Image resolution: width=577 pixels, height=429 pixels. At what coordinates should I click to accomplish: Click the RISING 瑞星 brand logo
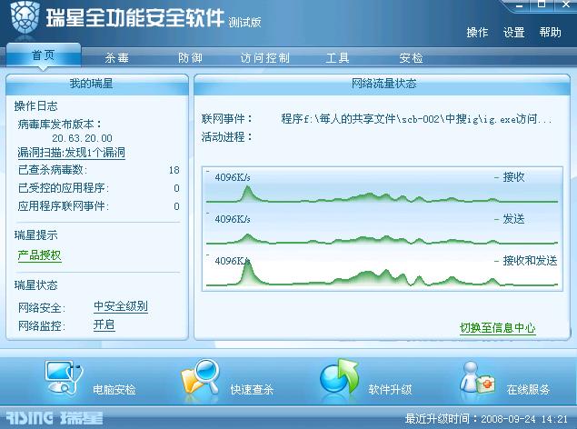pyautogui.click(x=55, y=418)
